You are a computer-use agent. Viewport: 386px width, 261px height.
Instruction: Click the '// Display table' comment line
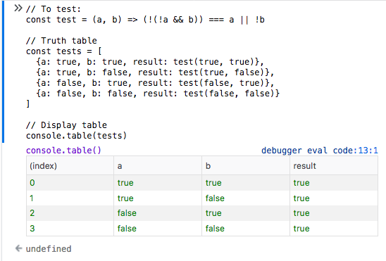tap(66, 125)
